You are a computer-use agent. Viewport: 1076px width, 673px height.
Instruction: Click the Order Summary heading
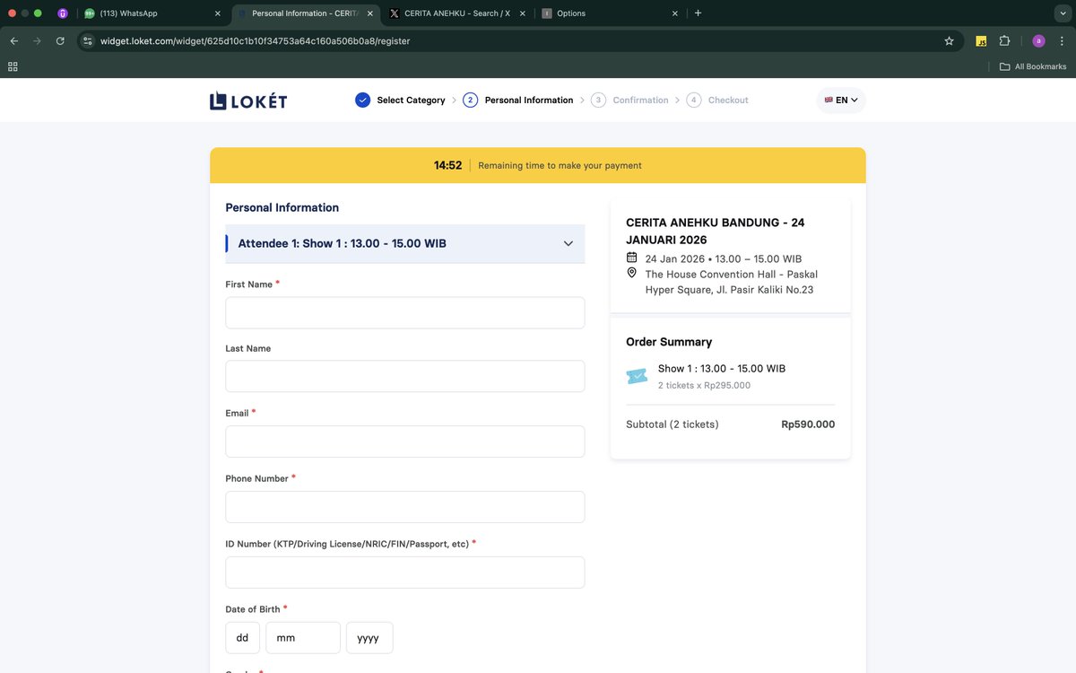click(x=669, y=342)
